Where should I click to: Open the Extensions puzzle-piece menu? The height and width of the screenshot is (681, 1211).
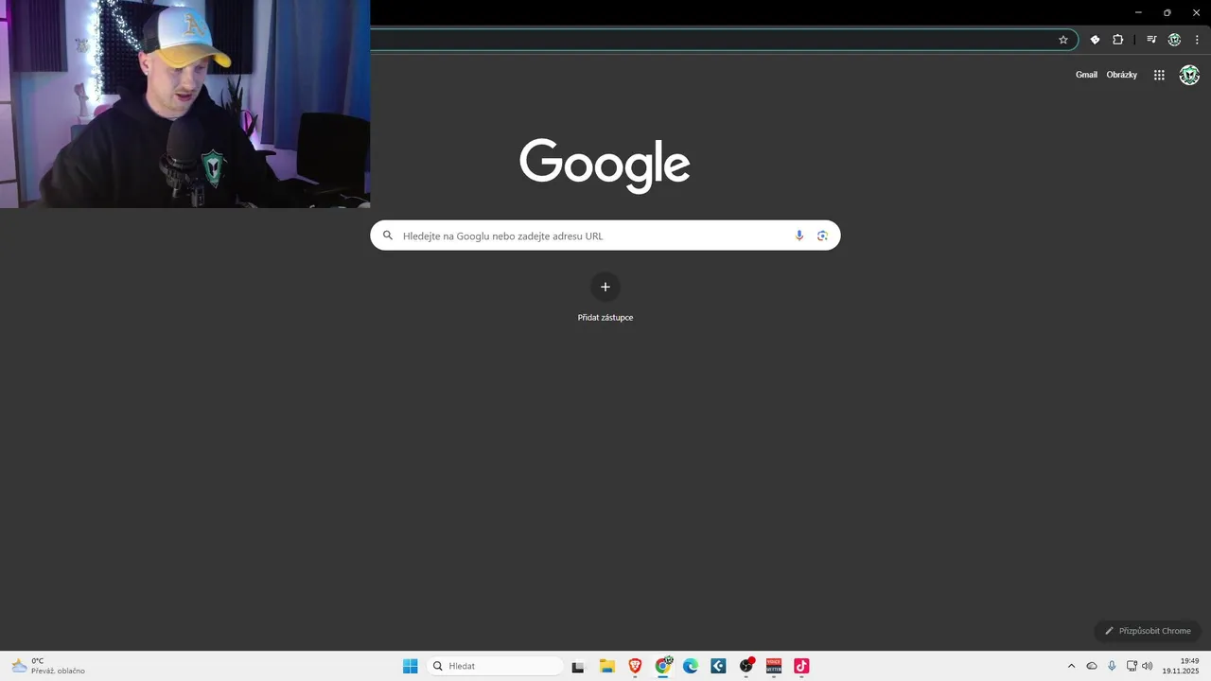click(1117, 40)
